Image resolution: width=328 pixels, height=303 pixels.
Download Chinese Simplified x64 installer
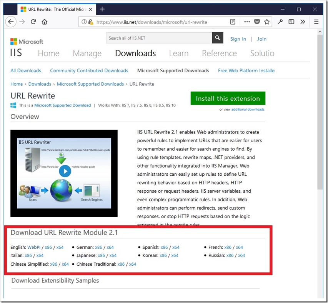click(65, 264)
